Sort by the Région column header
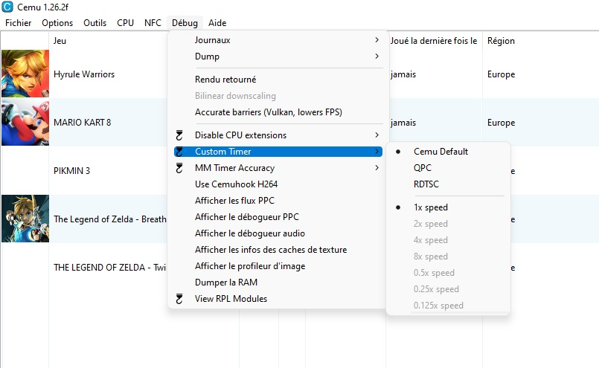 pyautogui.click(x=501, y=41)
